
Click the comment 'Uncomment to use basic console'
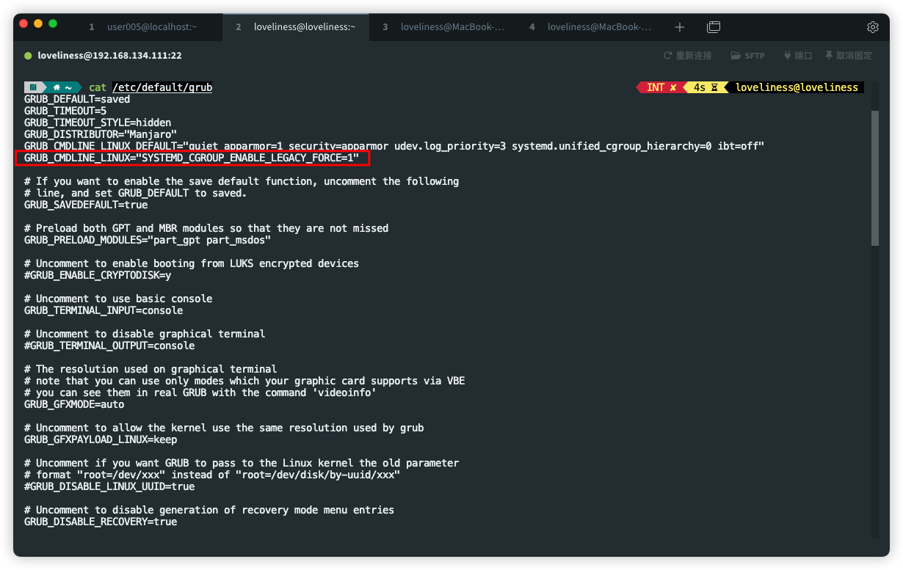118,299
